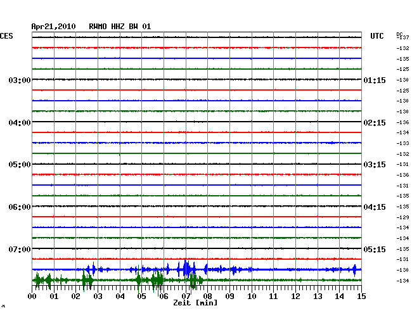Click the large blue burst near minute 07
This screenshot has height=313, width=412.
click(186, 269)
